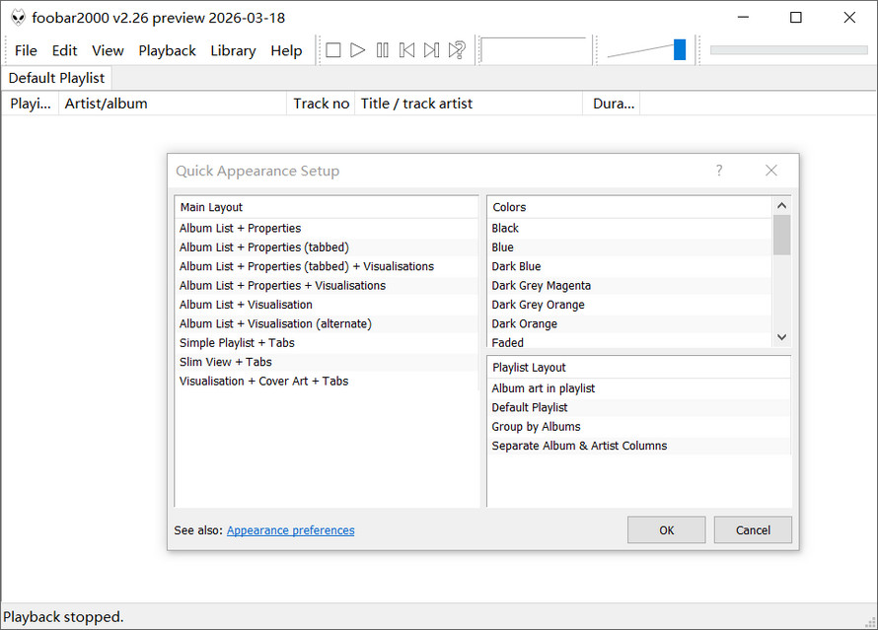Viewport: 878px width, 630px height.
Task: Choose the Blue color scheme
Action: pos(630,247)
